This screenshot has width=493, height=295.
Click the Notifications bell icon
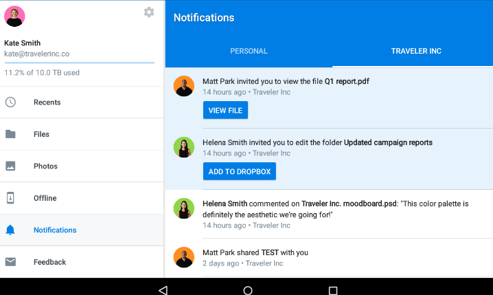(x=10, y=230)
